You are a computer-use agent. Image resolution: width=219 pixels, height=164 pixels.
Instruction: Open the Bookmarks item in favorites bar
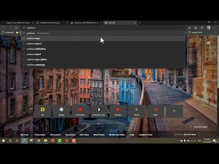coord(8,32)
